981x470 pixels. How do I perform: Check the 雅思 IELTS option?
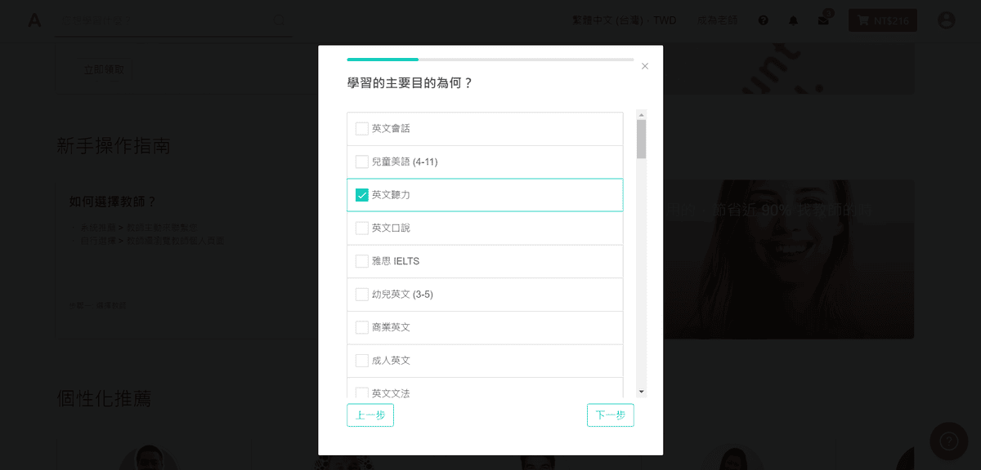[361, 261]
